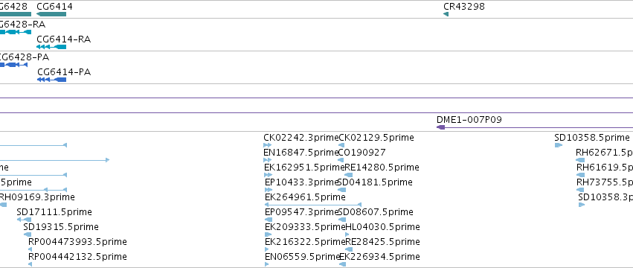The width and height of the screenshot is (633, 268).
Task: Click the upper purple horizontal track line
Action: click(x=317, y=98)
